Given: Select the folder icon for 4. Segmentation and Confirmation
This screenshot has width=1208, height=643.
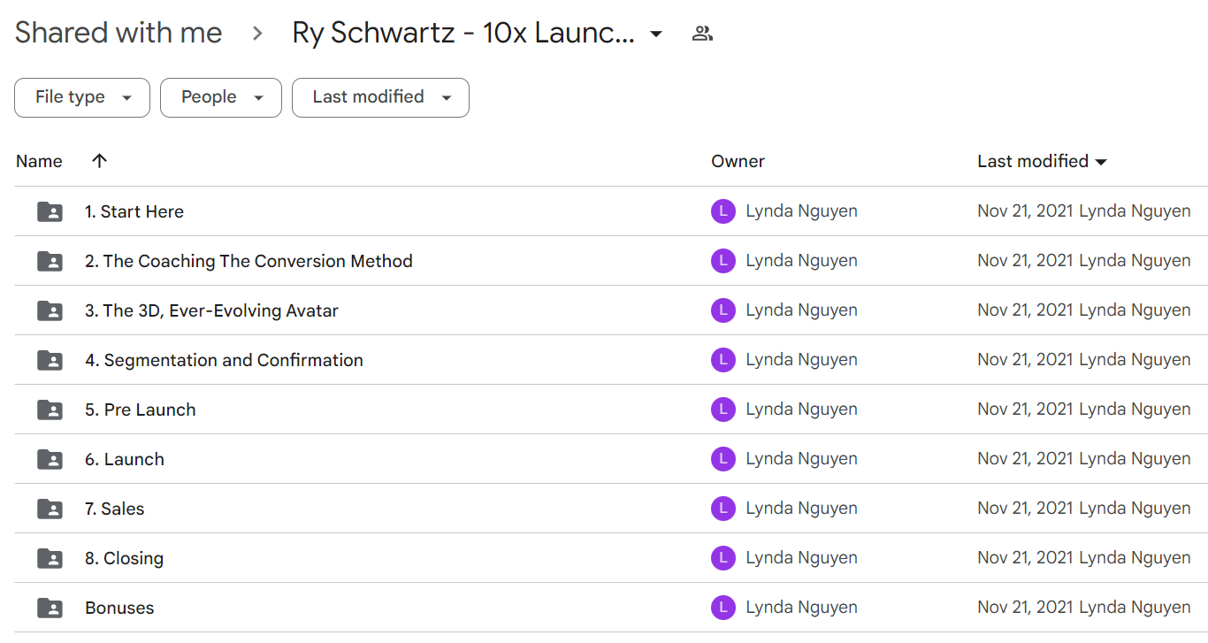Looking at the screenshot, I should click(50, 360).
